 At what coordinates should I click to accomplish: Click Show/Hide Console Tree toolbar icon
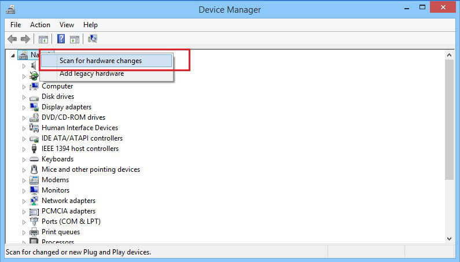pos(43,39)
